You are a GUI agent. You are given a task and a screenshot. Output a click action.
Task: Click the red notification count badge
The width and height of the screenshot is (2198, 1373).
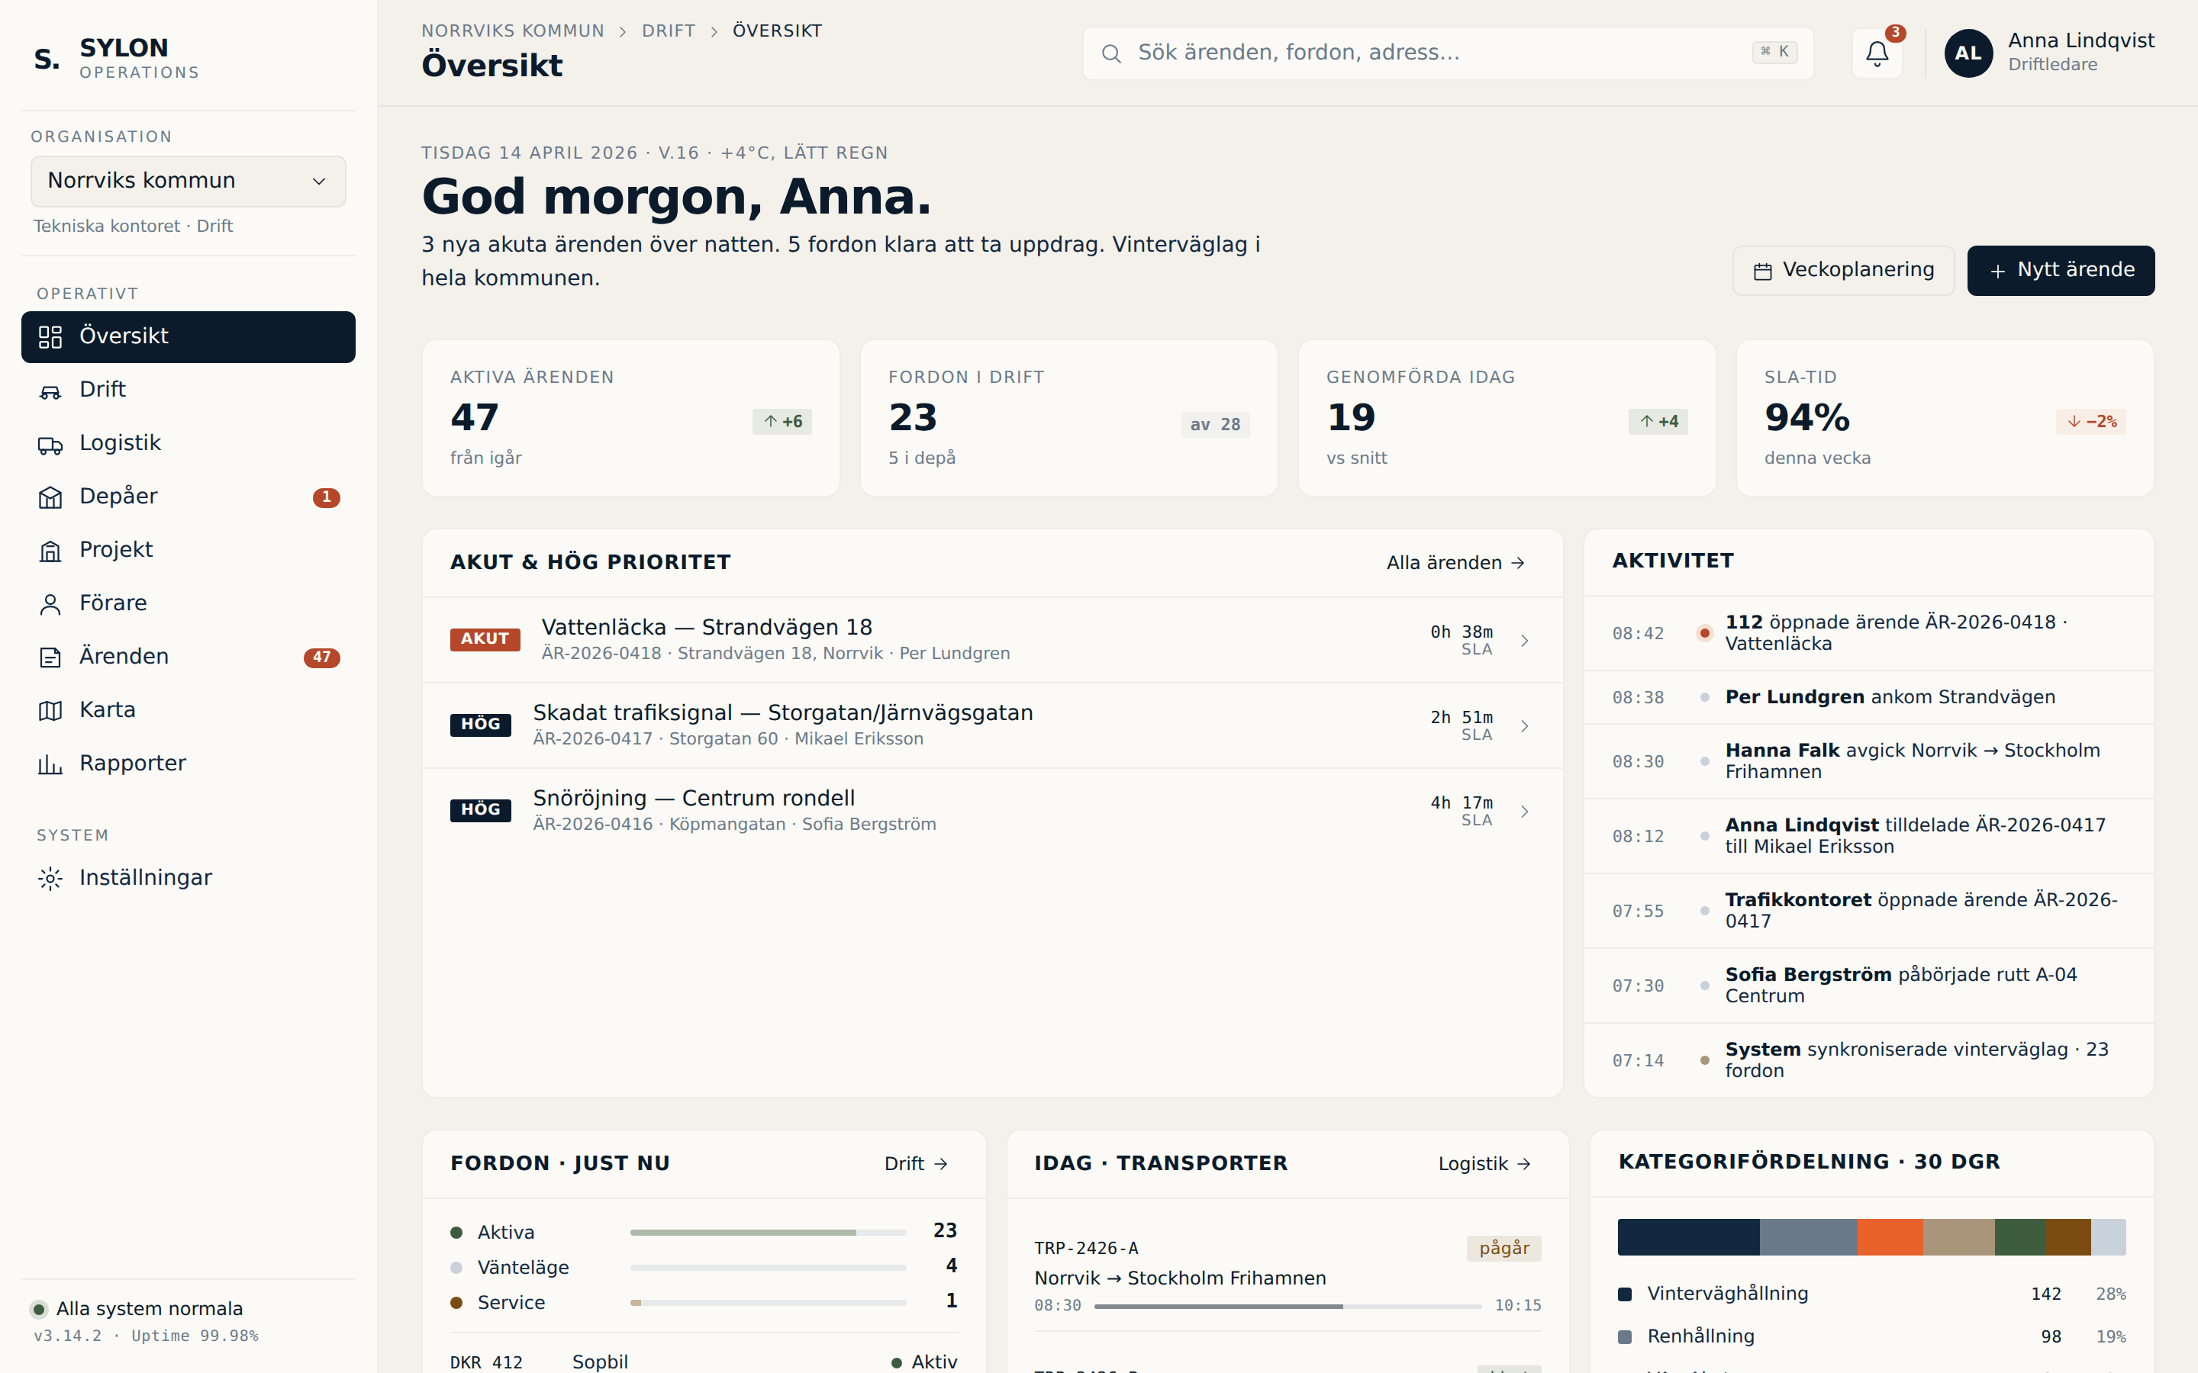(x=1895, y=33)
